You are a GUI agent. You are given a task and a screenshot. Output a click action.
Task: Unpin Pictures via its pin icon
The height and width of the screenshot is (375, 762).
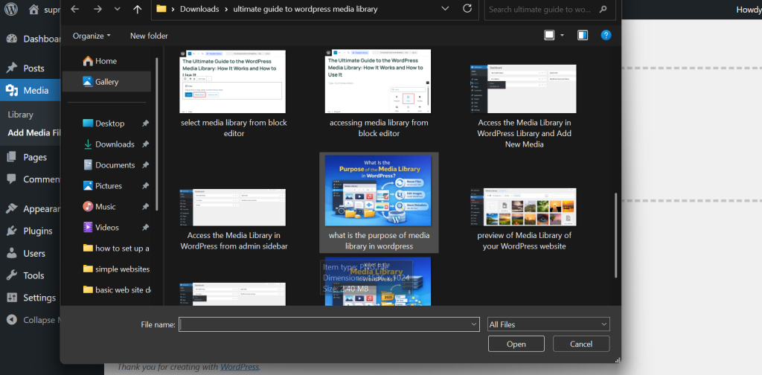click(x=145, y=186)
